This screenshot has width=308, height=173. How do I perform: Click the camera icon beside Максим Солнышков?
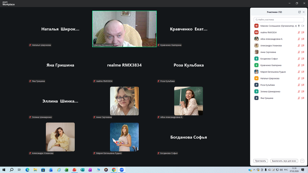point(303,26)
